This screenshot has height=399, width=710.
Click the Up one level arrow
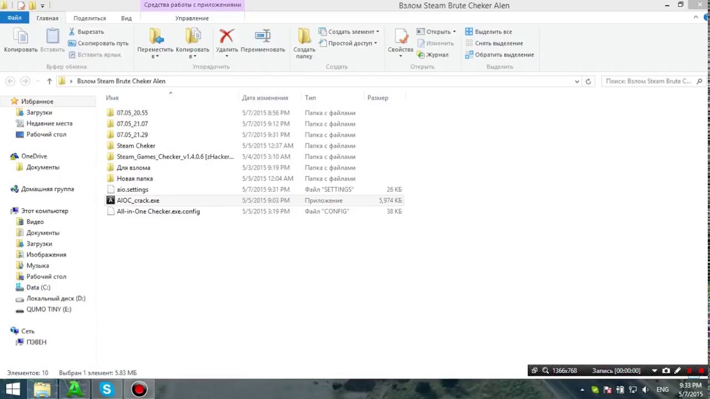tap(49, 81)
